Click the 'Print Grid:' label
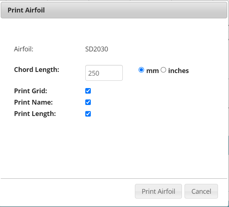 (31, 91)
